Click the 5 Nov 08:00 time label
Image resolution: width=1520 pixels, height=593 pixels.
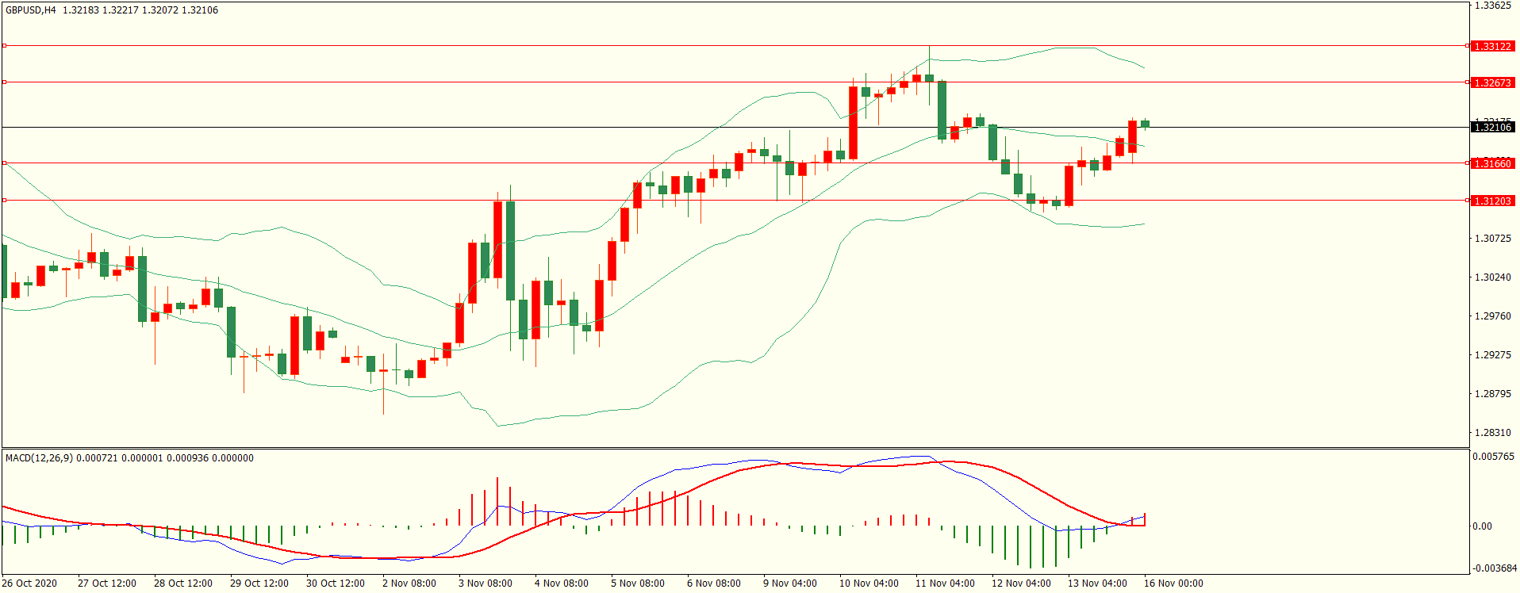[x=638, y=583]
